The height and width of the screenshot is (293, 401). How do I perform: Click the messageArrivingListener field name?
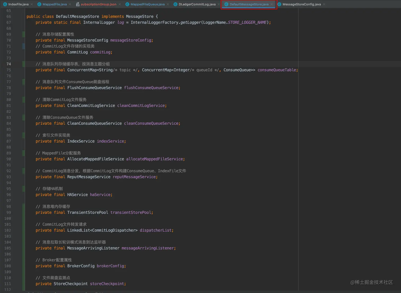pyautogui.click(x=148, y=248)
